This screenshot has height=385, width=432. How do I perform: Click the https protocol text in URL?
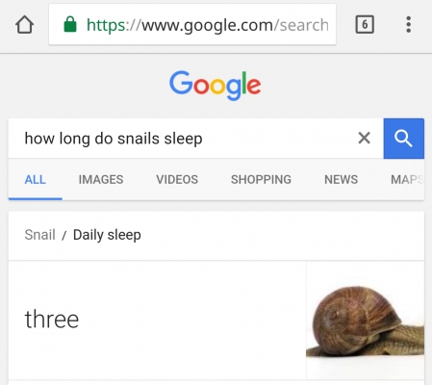click(x=106, y=25)
